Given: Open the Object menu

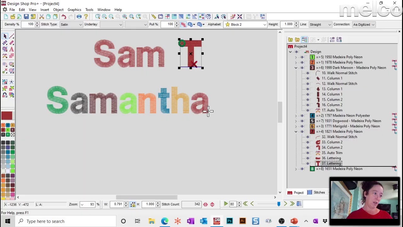Looking at the screenshot, I should click(x=58, y=10).
